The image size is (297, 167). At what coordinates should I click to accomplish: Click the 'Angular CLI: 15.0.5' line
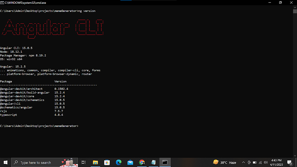pos(16,48)
